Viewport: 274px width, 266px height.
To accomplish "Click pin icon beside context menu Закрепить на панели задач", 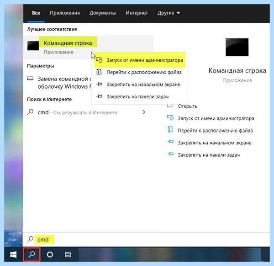I will click(99, 96).
